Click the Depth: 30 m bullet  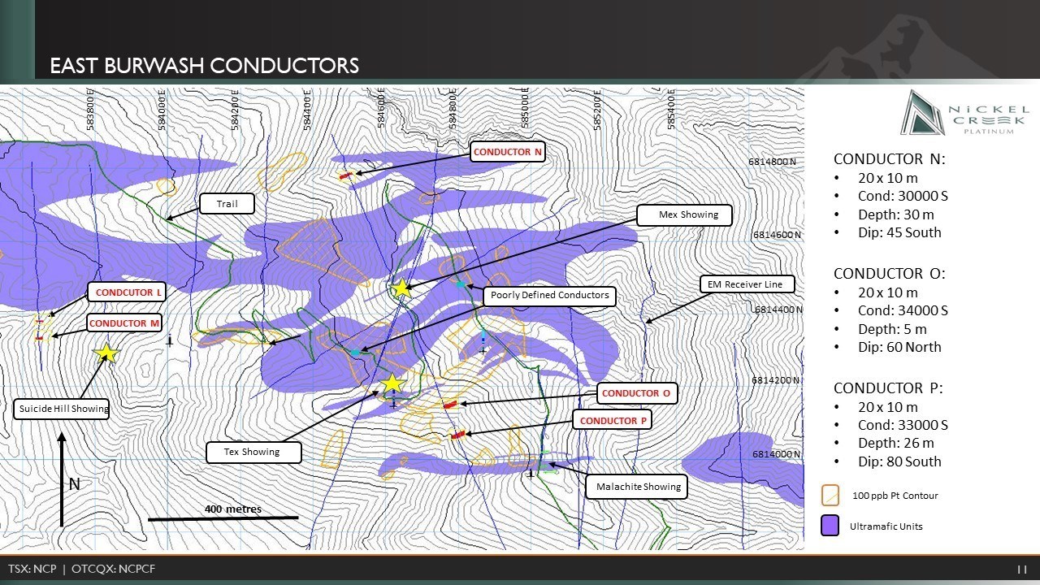click(x=896, y=215)
